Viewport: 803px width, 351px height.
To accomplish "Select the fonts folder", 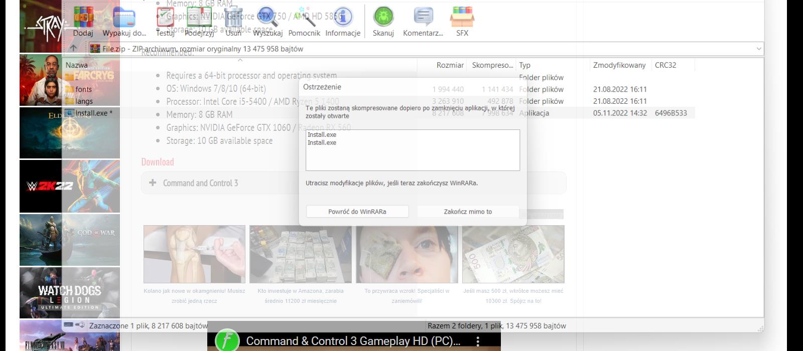I will 83,89.
